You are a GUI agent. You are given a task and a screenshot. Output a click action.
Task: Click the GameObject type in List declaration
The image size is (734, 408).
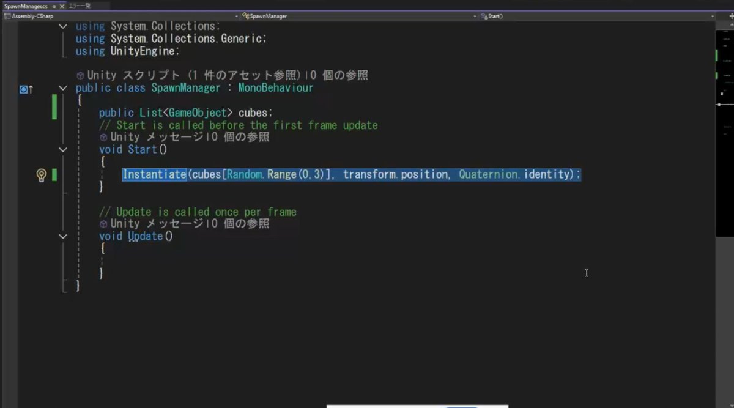[x=198, y=113]
